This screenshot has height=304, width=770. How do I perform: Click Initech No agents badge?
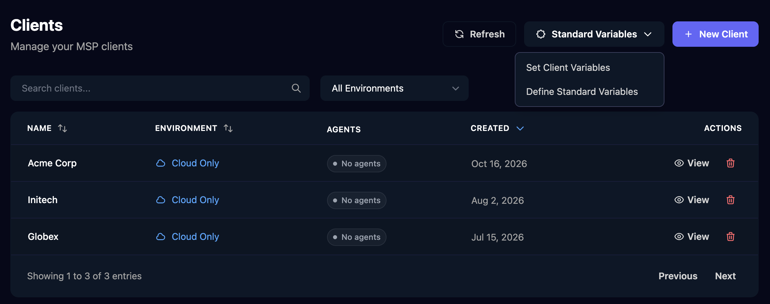[x=357, y=200]
